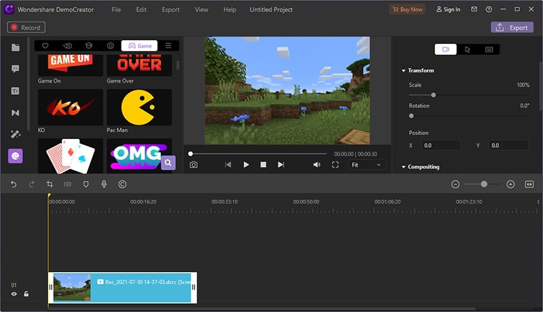This screenshot has width=543, height=312.
Task: Open the effects magic wand panel
Action: (x=15, y=134)
